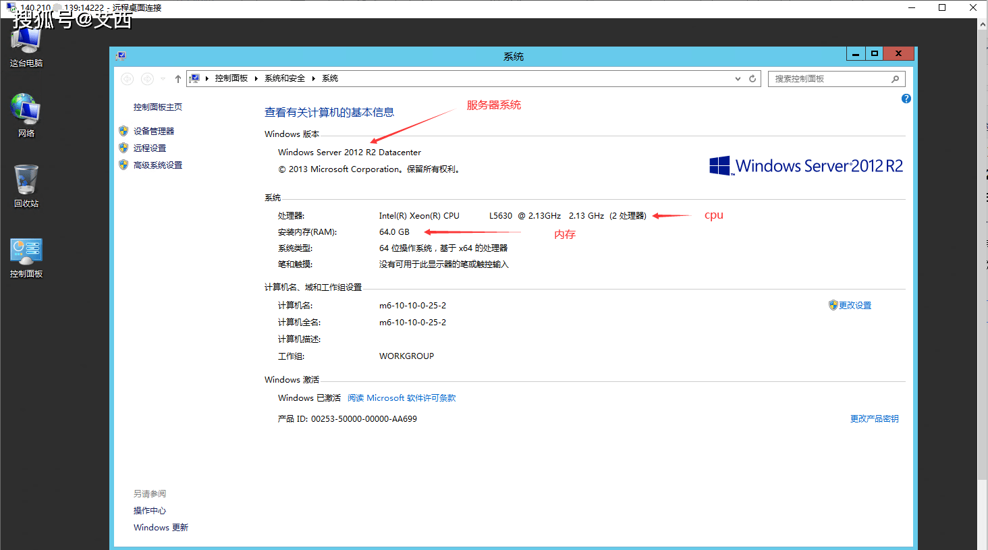Open the Recycle Bin (回收站) desktop icon
This screenshot has height=550, width=988.
(x=26, y=186)
